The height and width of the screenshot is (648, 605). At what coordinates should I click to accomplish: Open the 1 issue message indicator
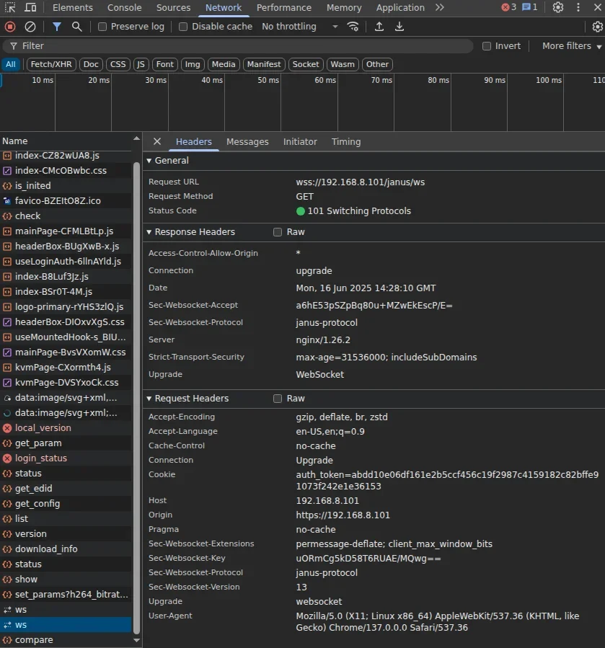pyautogui.click(x=530, y=7)
